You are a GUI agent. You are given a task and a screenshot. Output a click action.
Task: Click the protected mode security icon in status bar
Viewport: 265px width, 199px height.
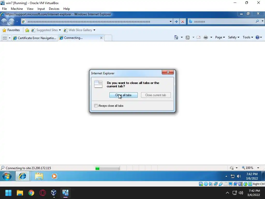(x=232, y=168)
